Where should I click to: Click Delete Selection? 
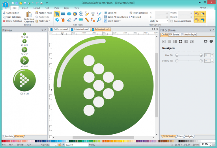13,21
